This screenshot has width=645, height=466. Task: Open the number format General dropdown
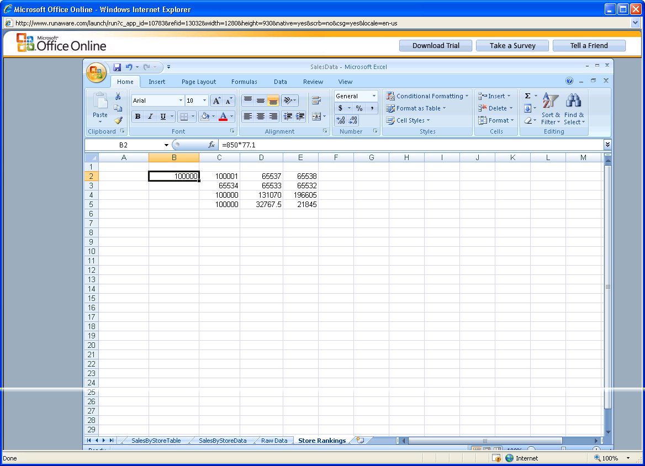pos(374,96)
